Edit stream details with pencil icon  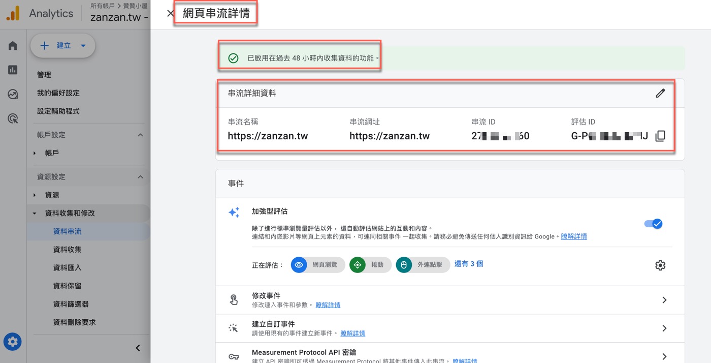click(660, 93)
